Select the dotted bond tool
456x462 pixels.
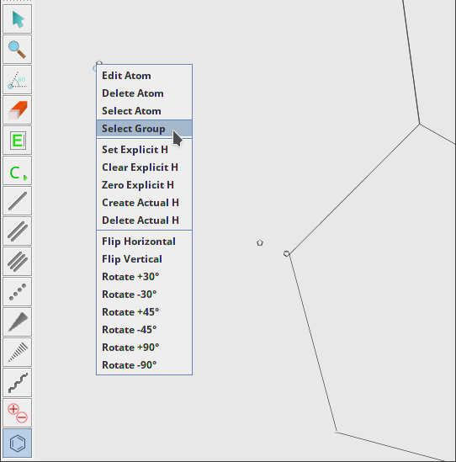pos(18,292)
